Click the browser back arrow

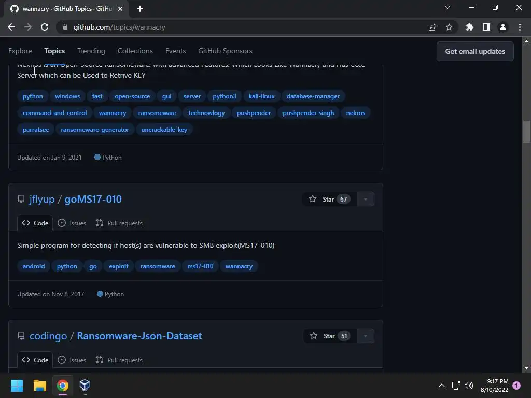[x=11, y=27]
